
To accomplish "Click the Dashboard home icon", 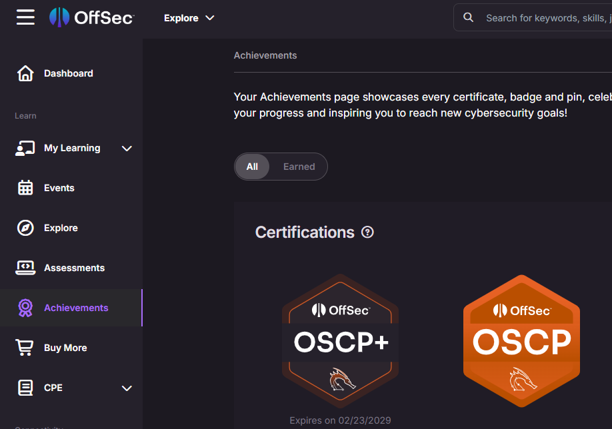I will pos(25,73).
